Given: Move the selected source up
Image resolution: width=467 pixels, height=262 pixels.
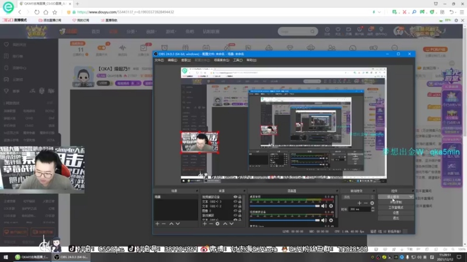Looking at the screenshot, I should (225, 224).
